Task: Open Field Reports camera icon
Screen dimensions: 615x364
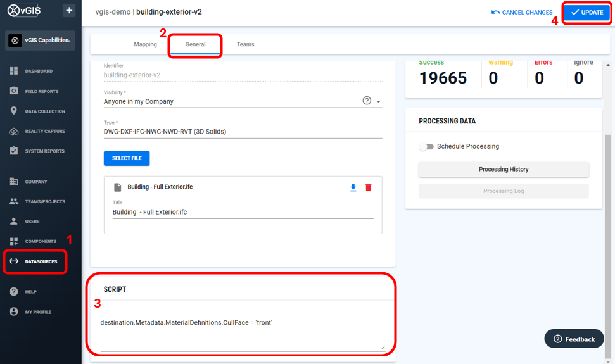Action: (14, 91)
